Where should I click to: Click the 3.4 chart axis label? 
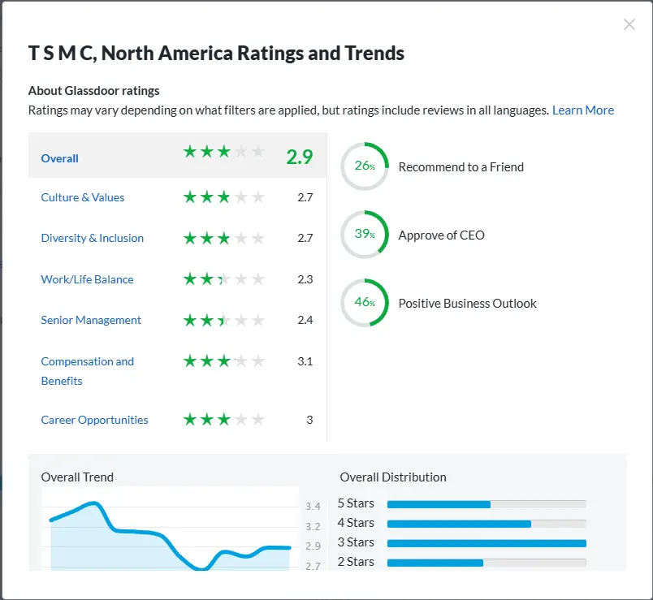[x=313, y=507]
